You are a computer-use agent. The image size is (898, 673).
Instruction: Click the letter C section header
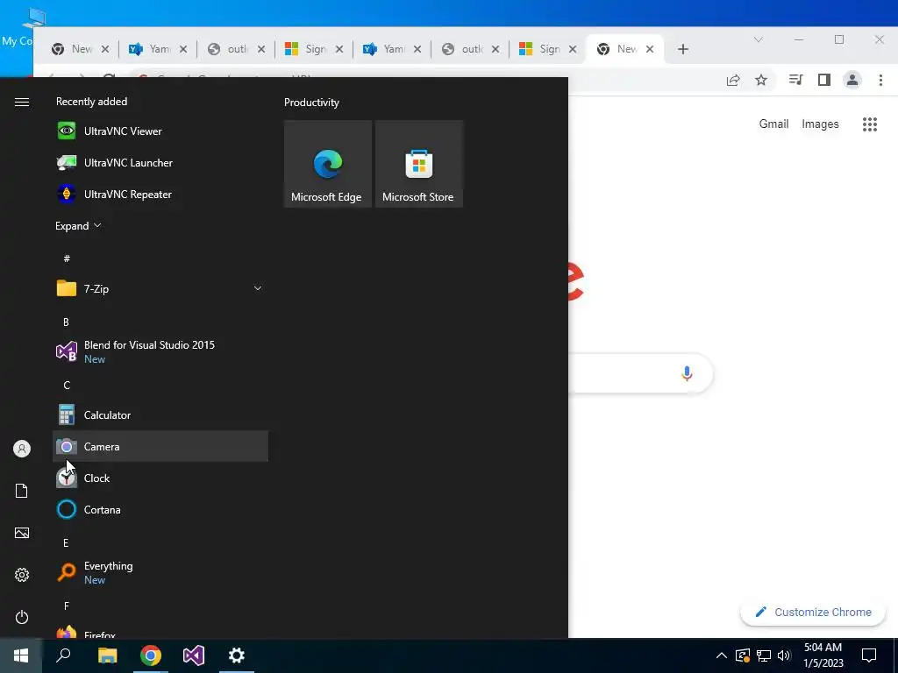(x=67, y=386)
